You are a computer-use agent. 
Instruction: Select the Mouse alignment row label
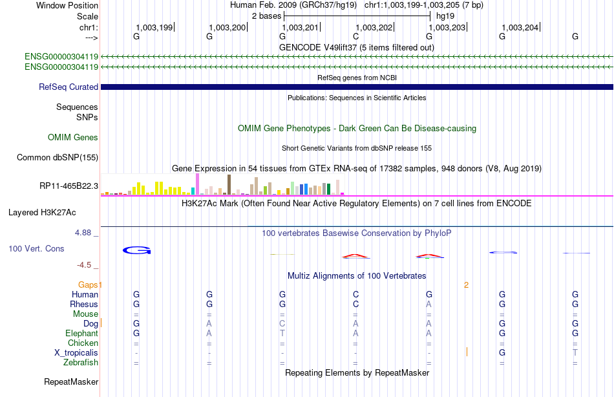[x=85, y=314]
